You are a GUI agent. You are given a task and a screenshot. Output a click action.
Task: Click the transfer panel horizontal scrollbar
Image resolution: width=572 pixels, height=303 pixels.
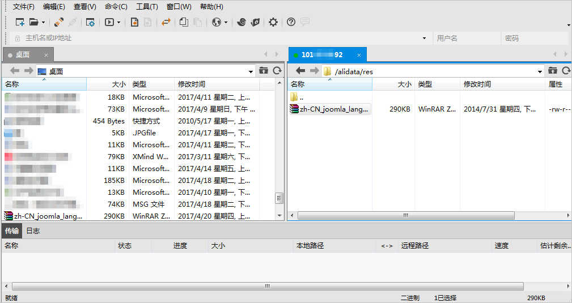pos(268,286)
